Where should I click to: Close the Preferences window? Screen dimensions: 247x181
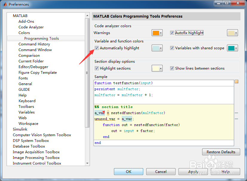click(238, 3)
